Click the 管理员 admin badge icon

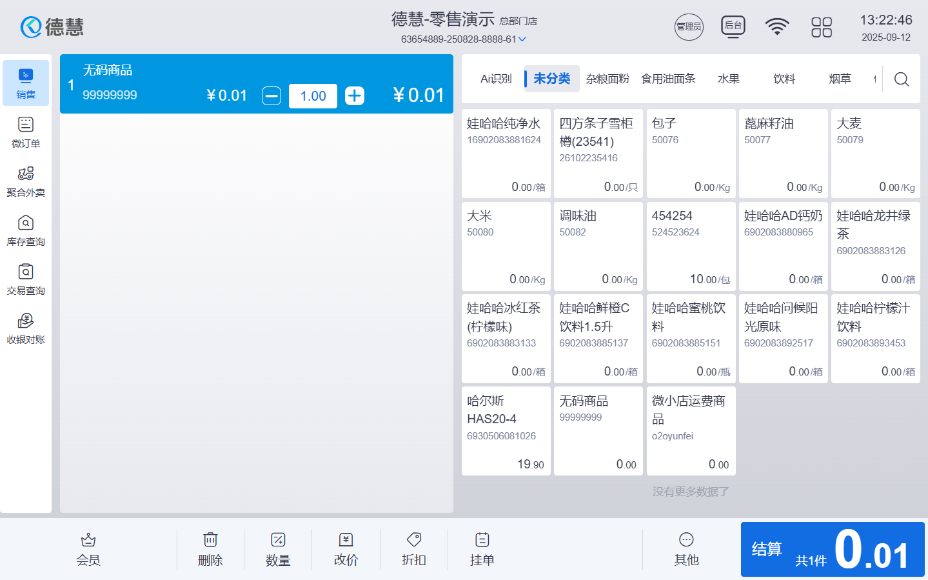click(x=689, y=27)
